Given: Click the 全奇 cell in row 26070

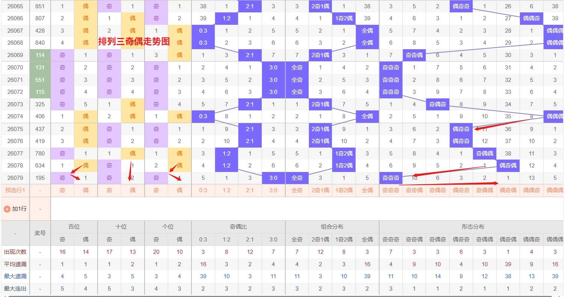Looking at the screenshot, I should point(297,68).
